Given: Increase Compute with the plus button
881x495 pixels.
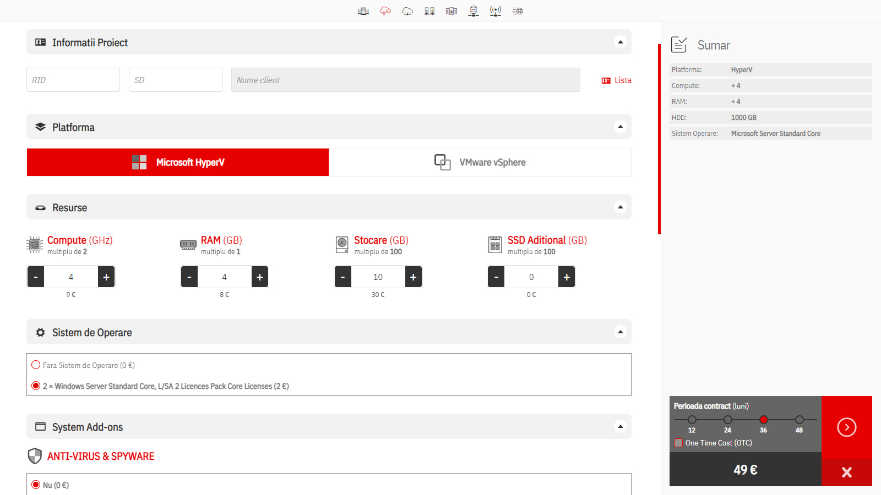Looking at the screenshot, I should point(106,277).
